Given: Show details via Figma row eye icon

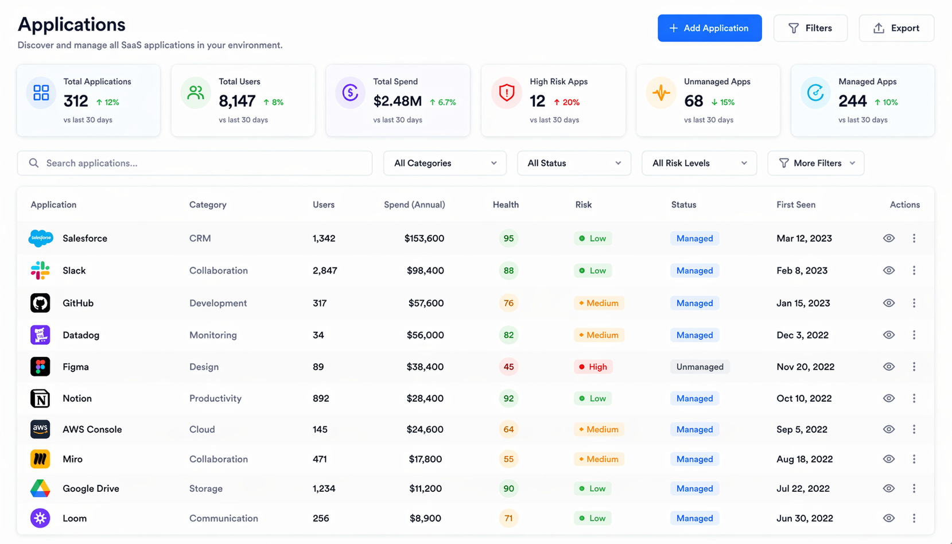Looking at the screenshot, I should tap(889, 367).
